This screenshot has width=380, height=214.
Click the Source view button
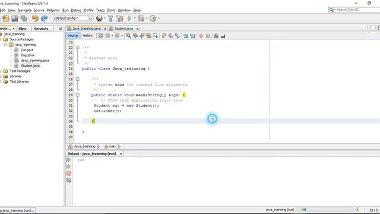(72, 36)
